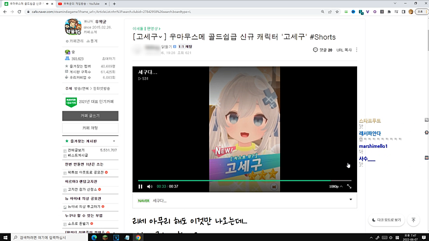Click the 카페소개 link
This screenshot has height=241, width=429.
[x=90, y=32]
